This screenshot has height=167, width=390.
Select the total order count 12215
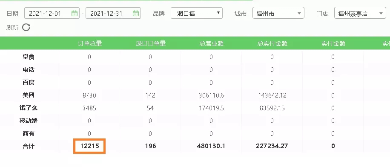[89, 146]
